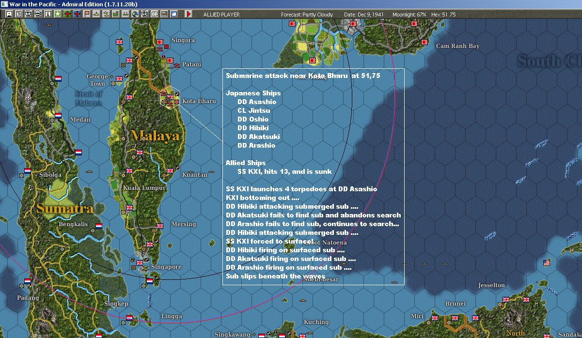Image resolution: width=582 pixels, height=338 pixels.
Task: Click the globe toolbar icon
Action: [x=135, y=15]
